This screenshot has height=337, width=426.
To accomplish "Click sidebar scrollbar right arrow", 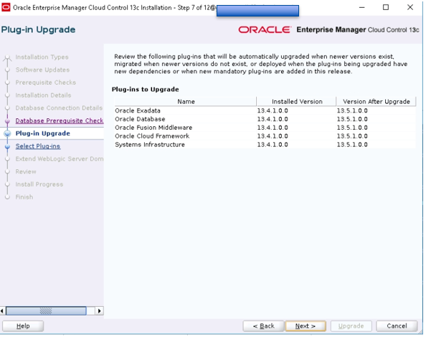I will [x=100, y=310].
